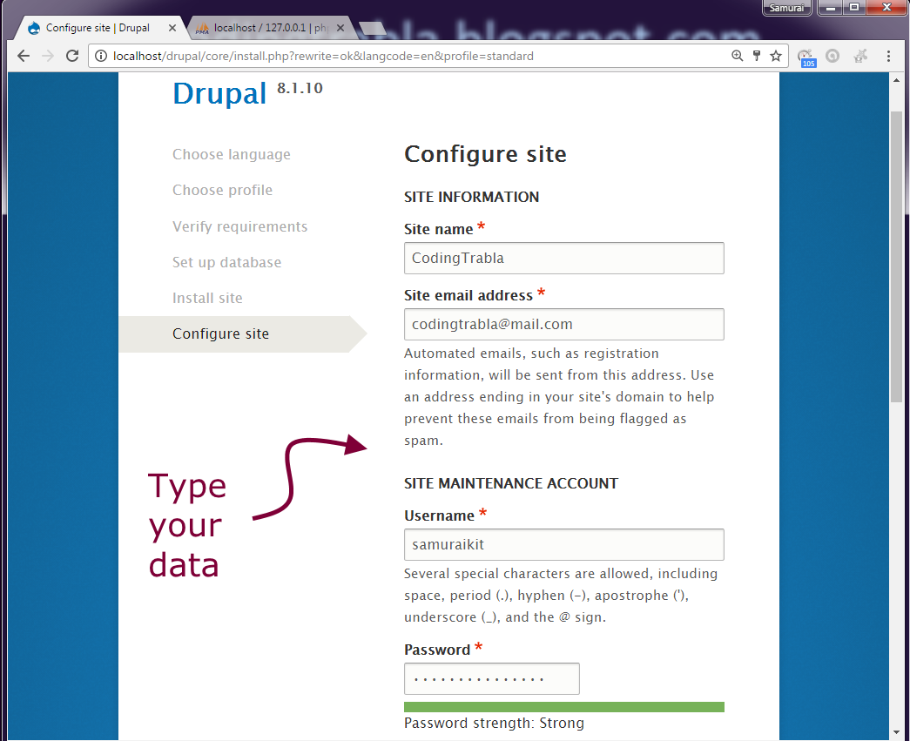Click the Site name field
The height and width of the screenshot is (741, 910).
[x=563, y=259]
